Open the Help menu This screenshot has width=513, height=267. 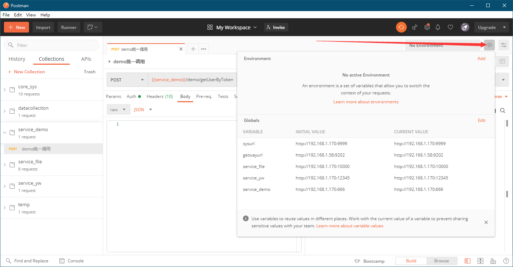coord(45,15)
